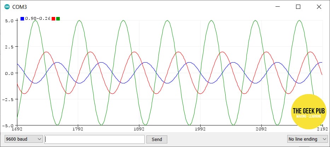Image resolution: width=330 pixels, height=147 pixels.
Task: Click the COM3 window title text
Action: pyautogui.click(x=19, y=7)
